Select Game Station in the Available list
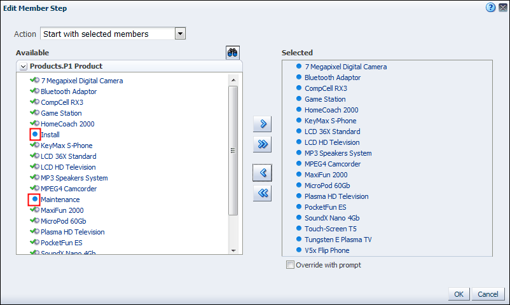 [61, 113]
